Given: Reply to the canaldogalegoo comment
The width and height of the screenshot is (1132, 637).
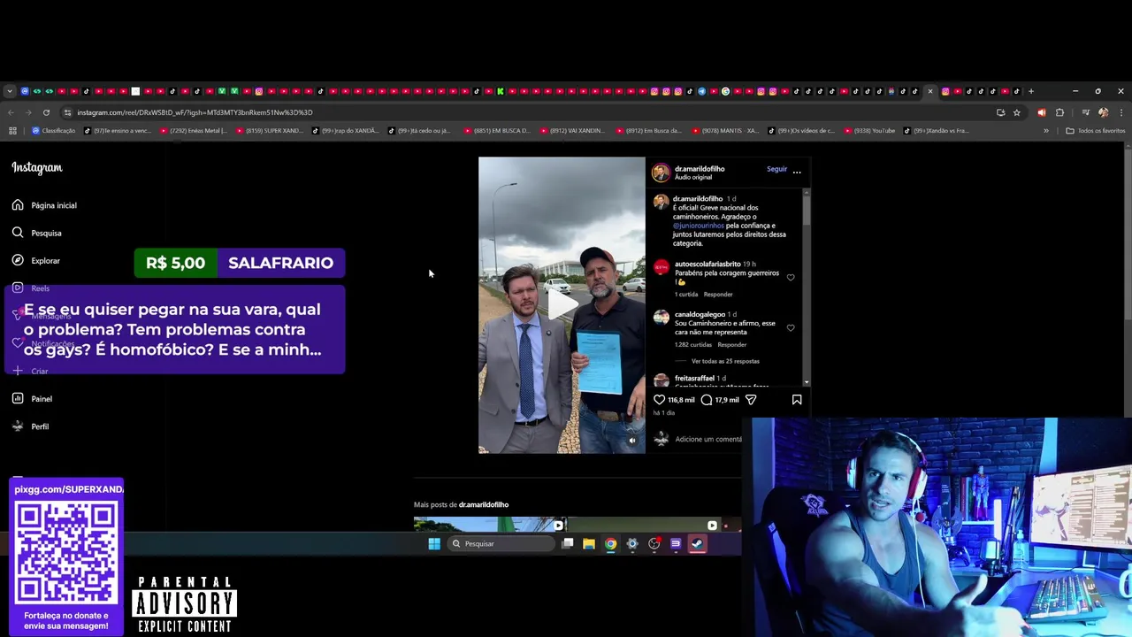Looking at the screenshot, I should pos(732,345).
